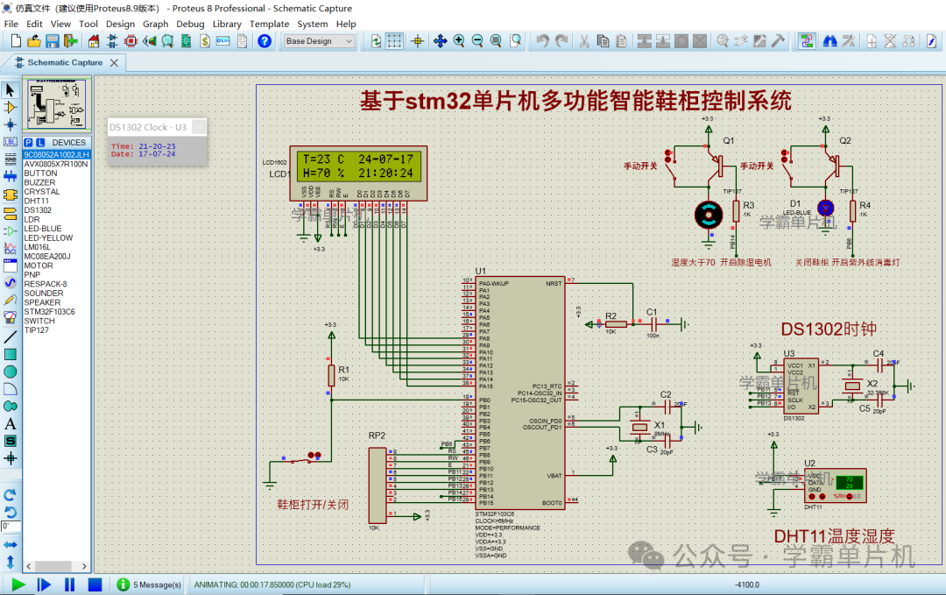The height and width of the screenshot is (595, 946).
Task: Select the Component Mode tool
Action: 11,108
